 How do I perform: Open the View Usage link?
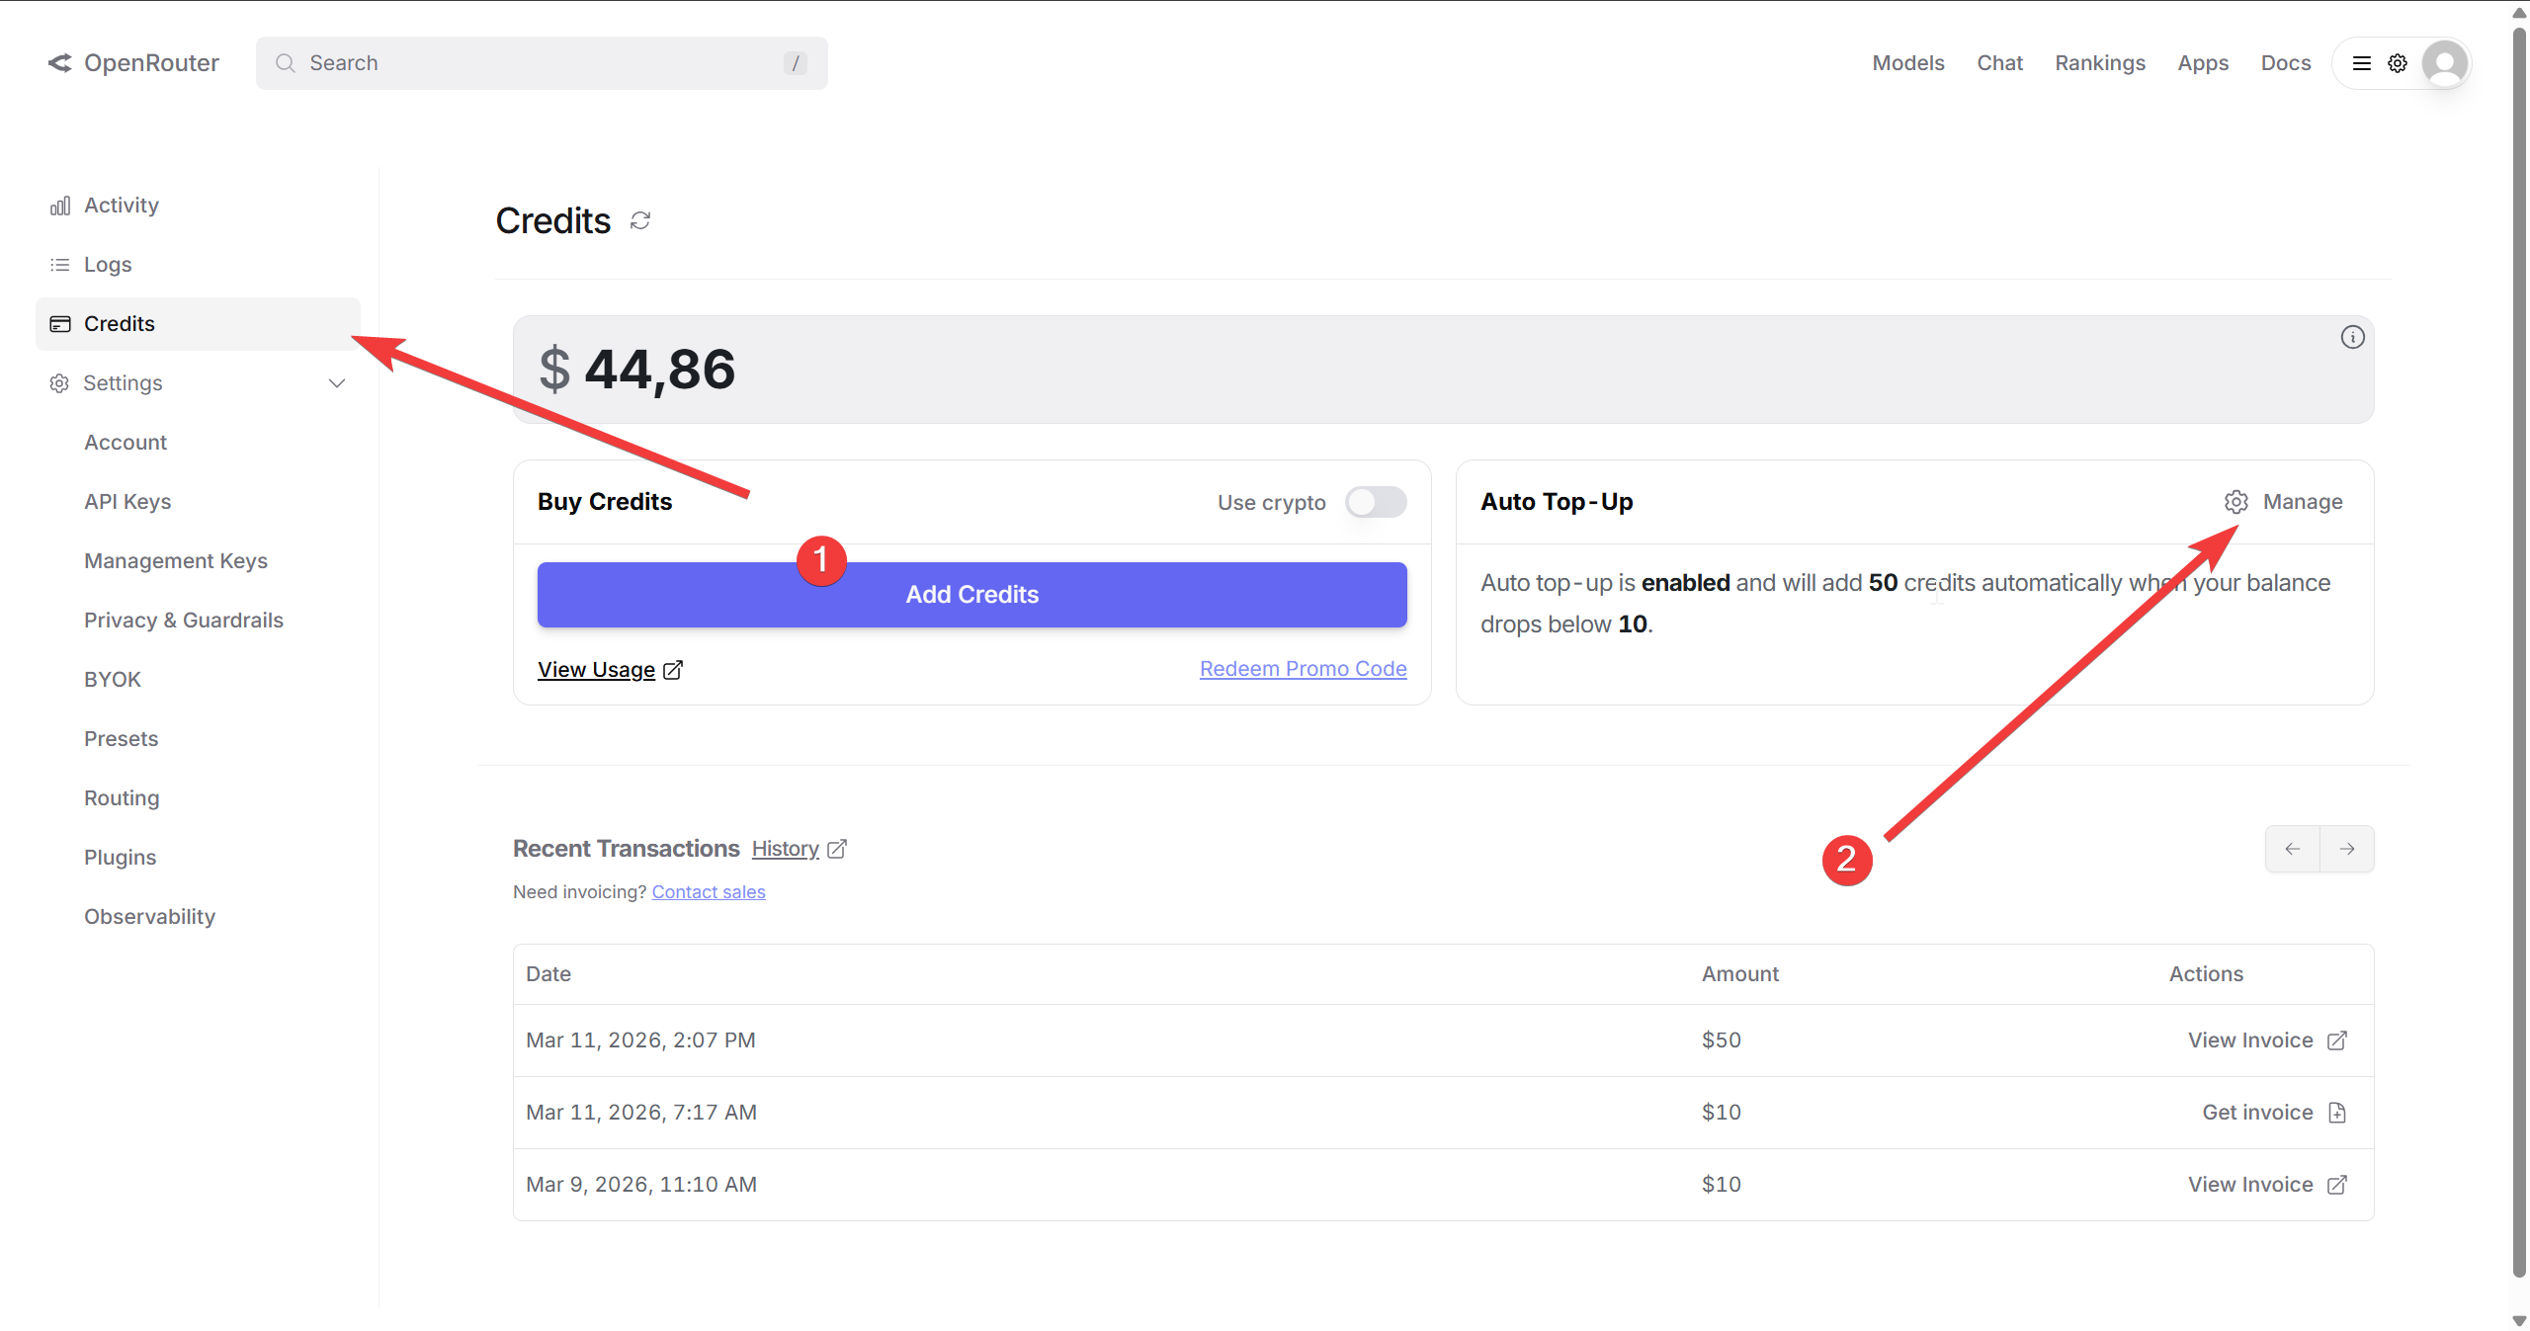coord(597,670)
